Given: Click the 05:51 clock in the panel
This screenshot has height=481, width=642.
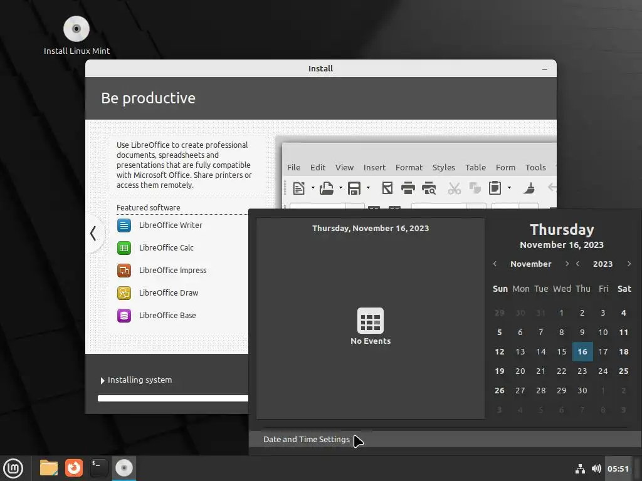Looking at the screenshot, I should click(618, 468).
